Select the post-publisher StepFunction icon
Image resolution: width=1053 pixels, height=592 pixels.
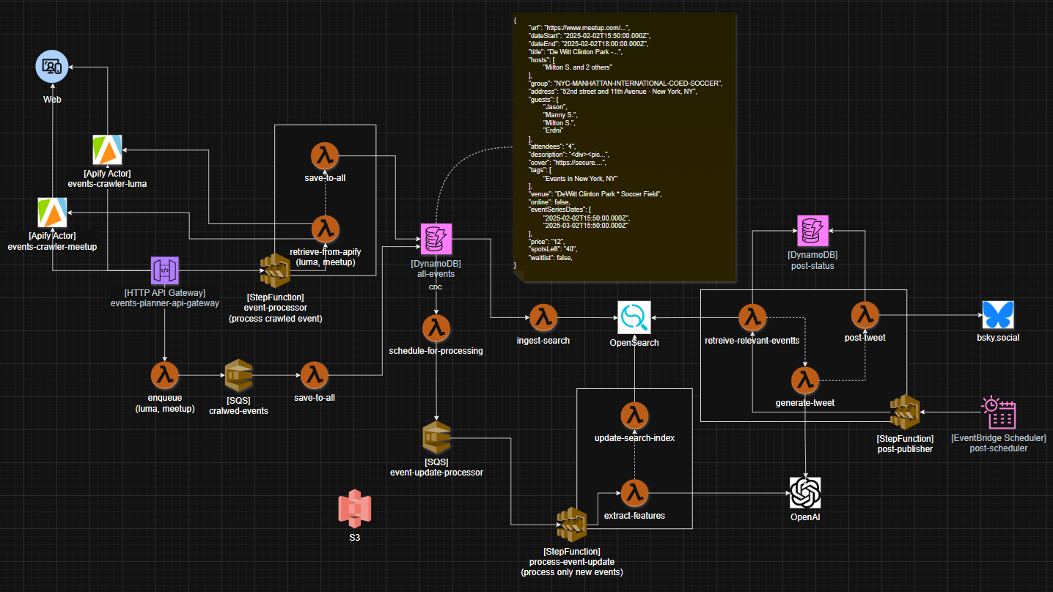tap(905, 412)
